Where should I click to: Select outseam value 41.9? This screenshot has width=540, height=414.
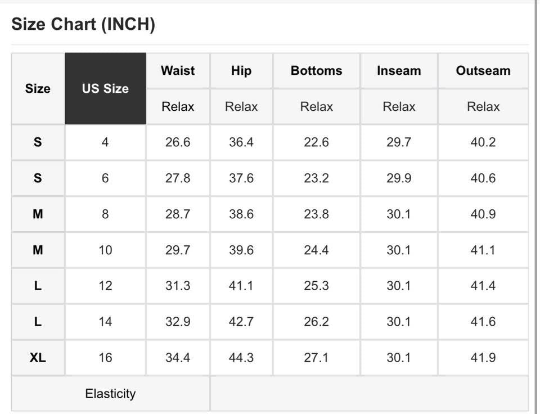[483, 357]
